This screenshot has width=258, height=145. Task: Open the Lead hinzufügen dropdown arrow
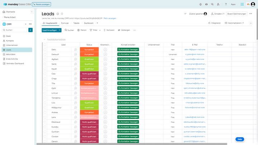59,30
